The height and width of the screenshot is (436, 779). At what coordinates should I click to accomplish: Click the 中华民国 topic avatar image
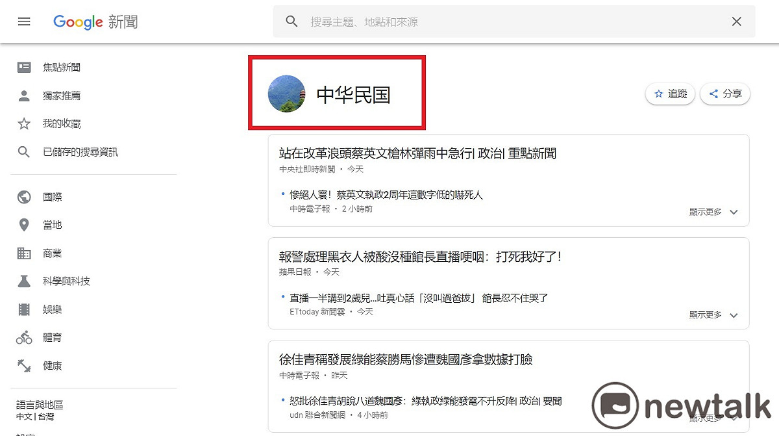point(287,94)
